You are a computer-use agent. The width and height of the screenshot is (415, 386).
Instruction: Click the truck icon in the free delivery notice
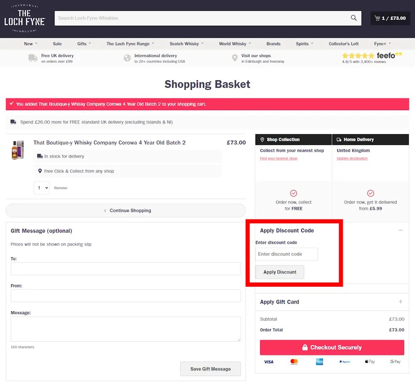pyautogui.click(x=13, y=122)
